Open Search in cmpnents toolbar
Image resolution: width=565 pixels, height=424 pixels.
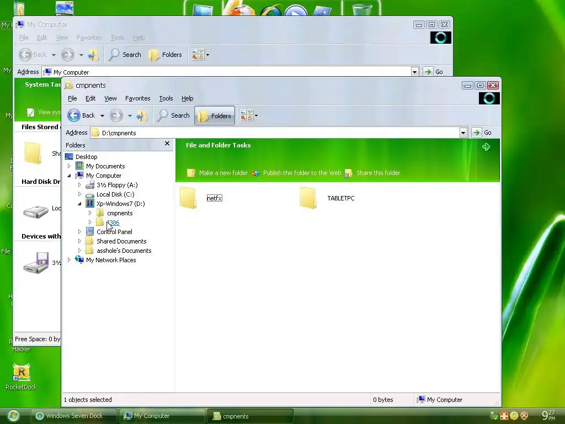click(x=174, y=115)
